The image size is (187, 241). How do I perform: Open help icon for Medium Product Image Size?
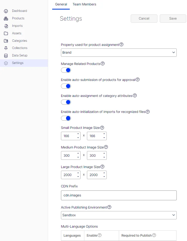click(x=106, y=147)
